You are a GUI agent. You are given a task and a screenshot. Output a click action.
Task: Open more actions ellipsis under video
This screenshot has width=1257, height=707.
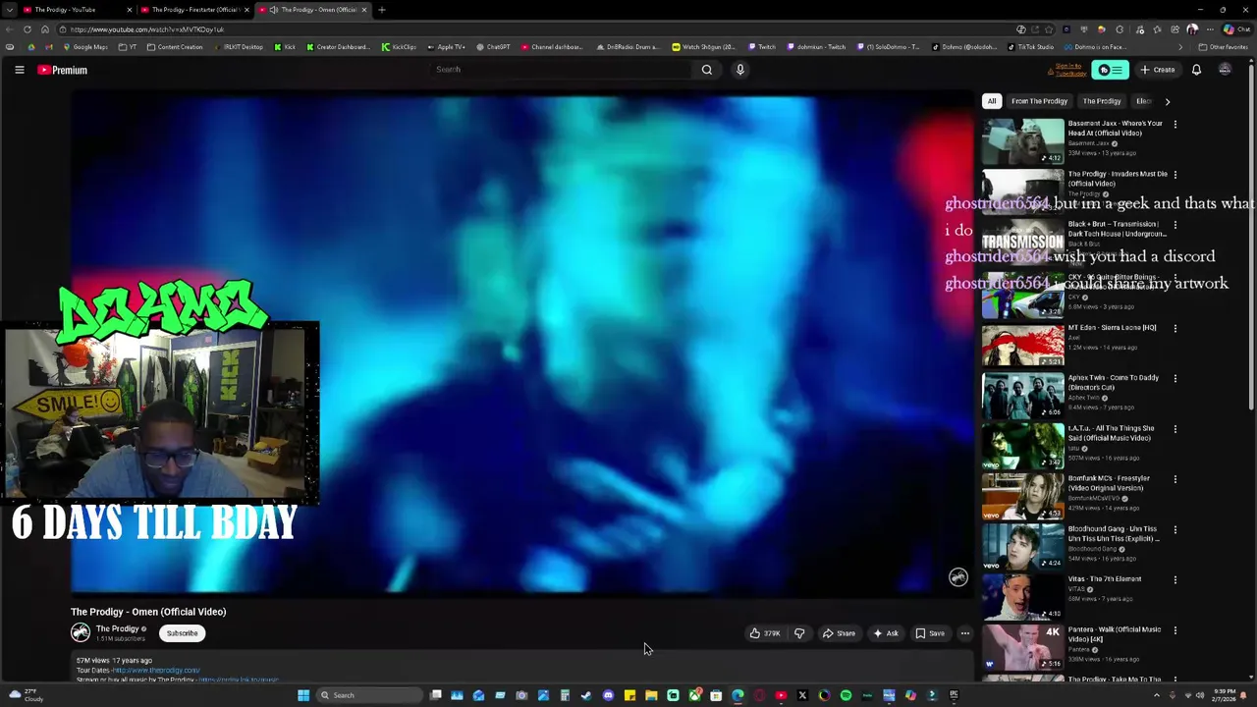(x=964, y=633)
